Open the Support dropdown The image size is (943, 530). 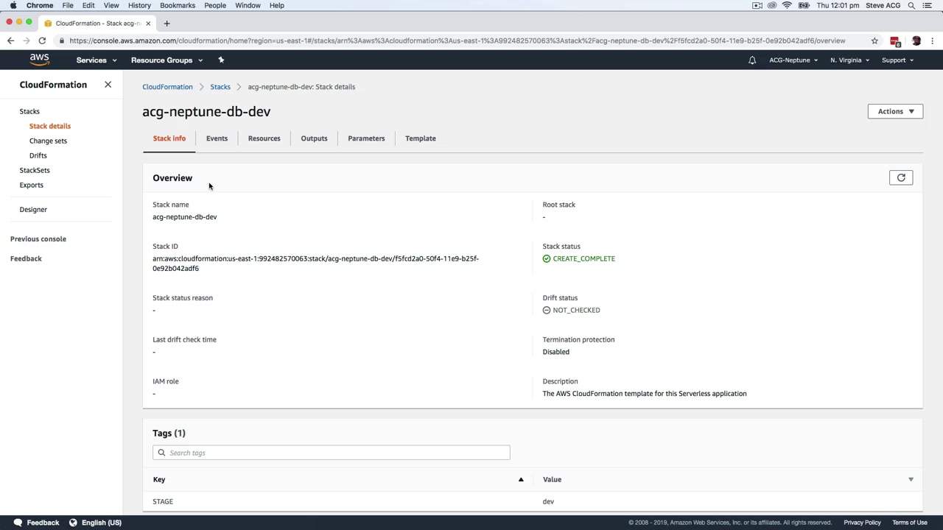[897, 60]
